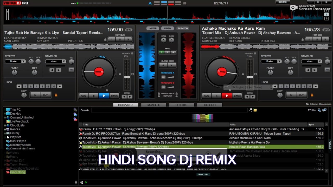The width and height of the screenshot is (333, 187).
Task: Expand the This PC tree node
Action: 5,110
